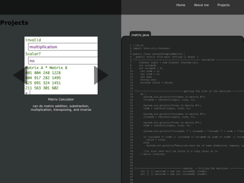The image size is (244, 183).
Task: Click the code line 'import java.util.Scanner;'
Action: pyautogui.click(x=151, y=48)
